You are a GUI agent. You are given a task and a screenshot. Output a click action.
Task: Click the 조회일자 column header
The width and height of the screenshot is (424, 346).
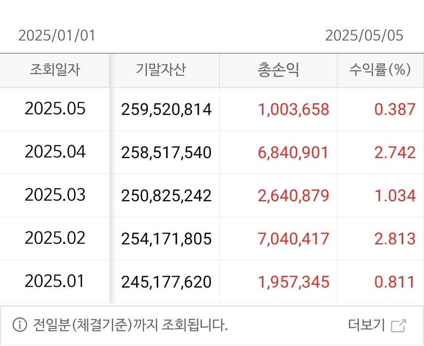(55, 70)
